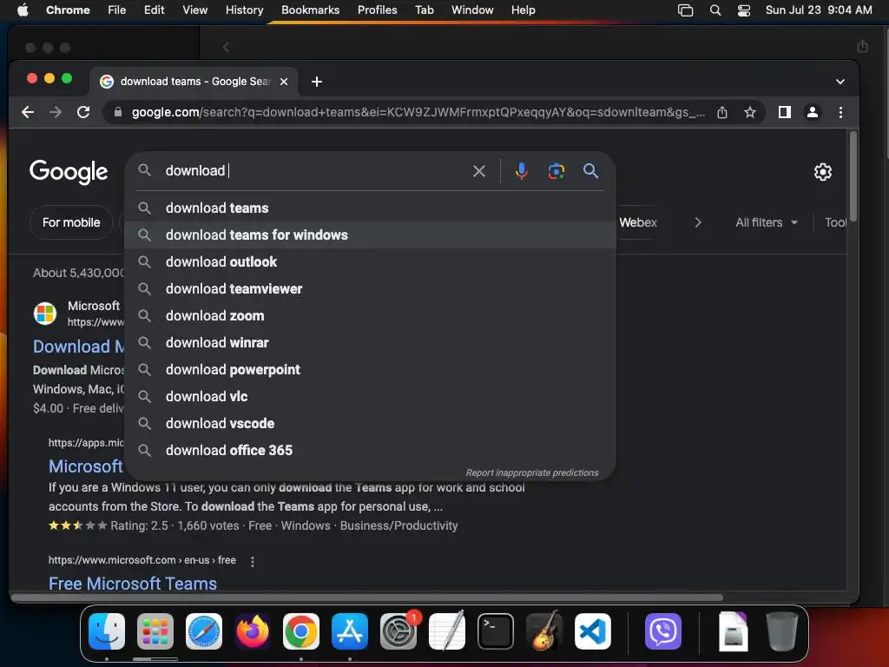Viewport: 889px width, 667px height.
Task: Launch Firefox from the Dock
Action: (253, 631)
